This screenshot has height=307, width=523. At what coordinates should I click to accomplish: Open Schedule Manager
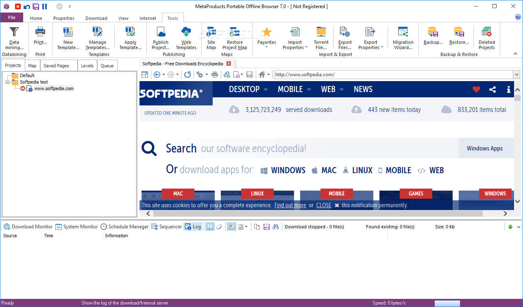[x=124, y=227]
